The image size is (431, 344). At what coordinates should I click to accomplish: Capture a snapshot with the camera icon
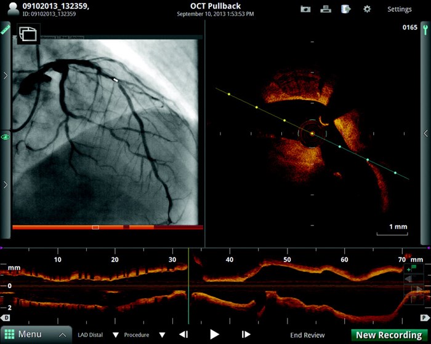pyautogui.click(x=305, y=9)
